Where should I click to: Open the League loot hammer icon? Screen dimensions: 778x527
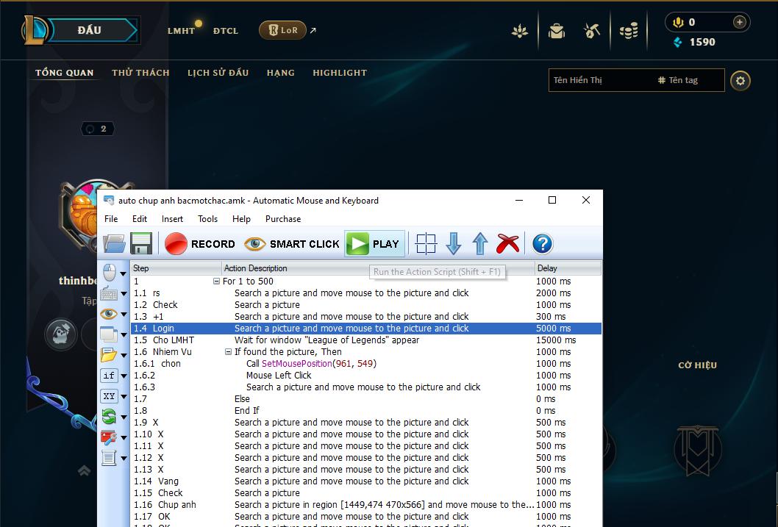[591, 31]
